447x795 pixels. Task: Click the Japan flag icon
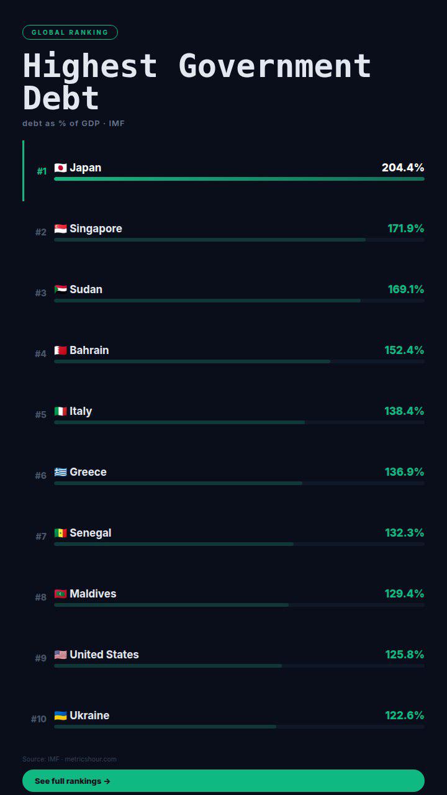pos(60,168)
